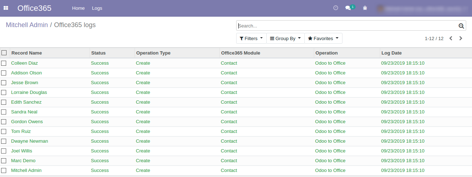The height and width of the screenshot is (177, 472).
Task: Click the bug debug tools icon
Action: [x=365, y=8]
